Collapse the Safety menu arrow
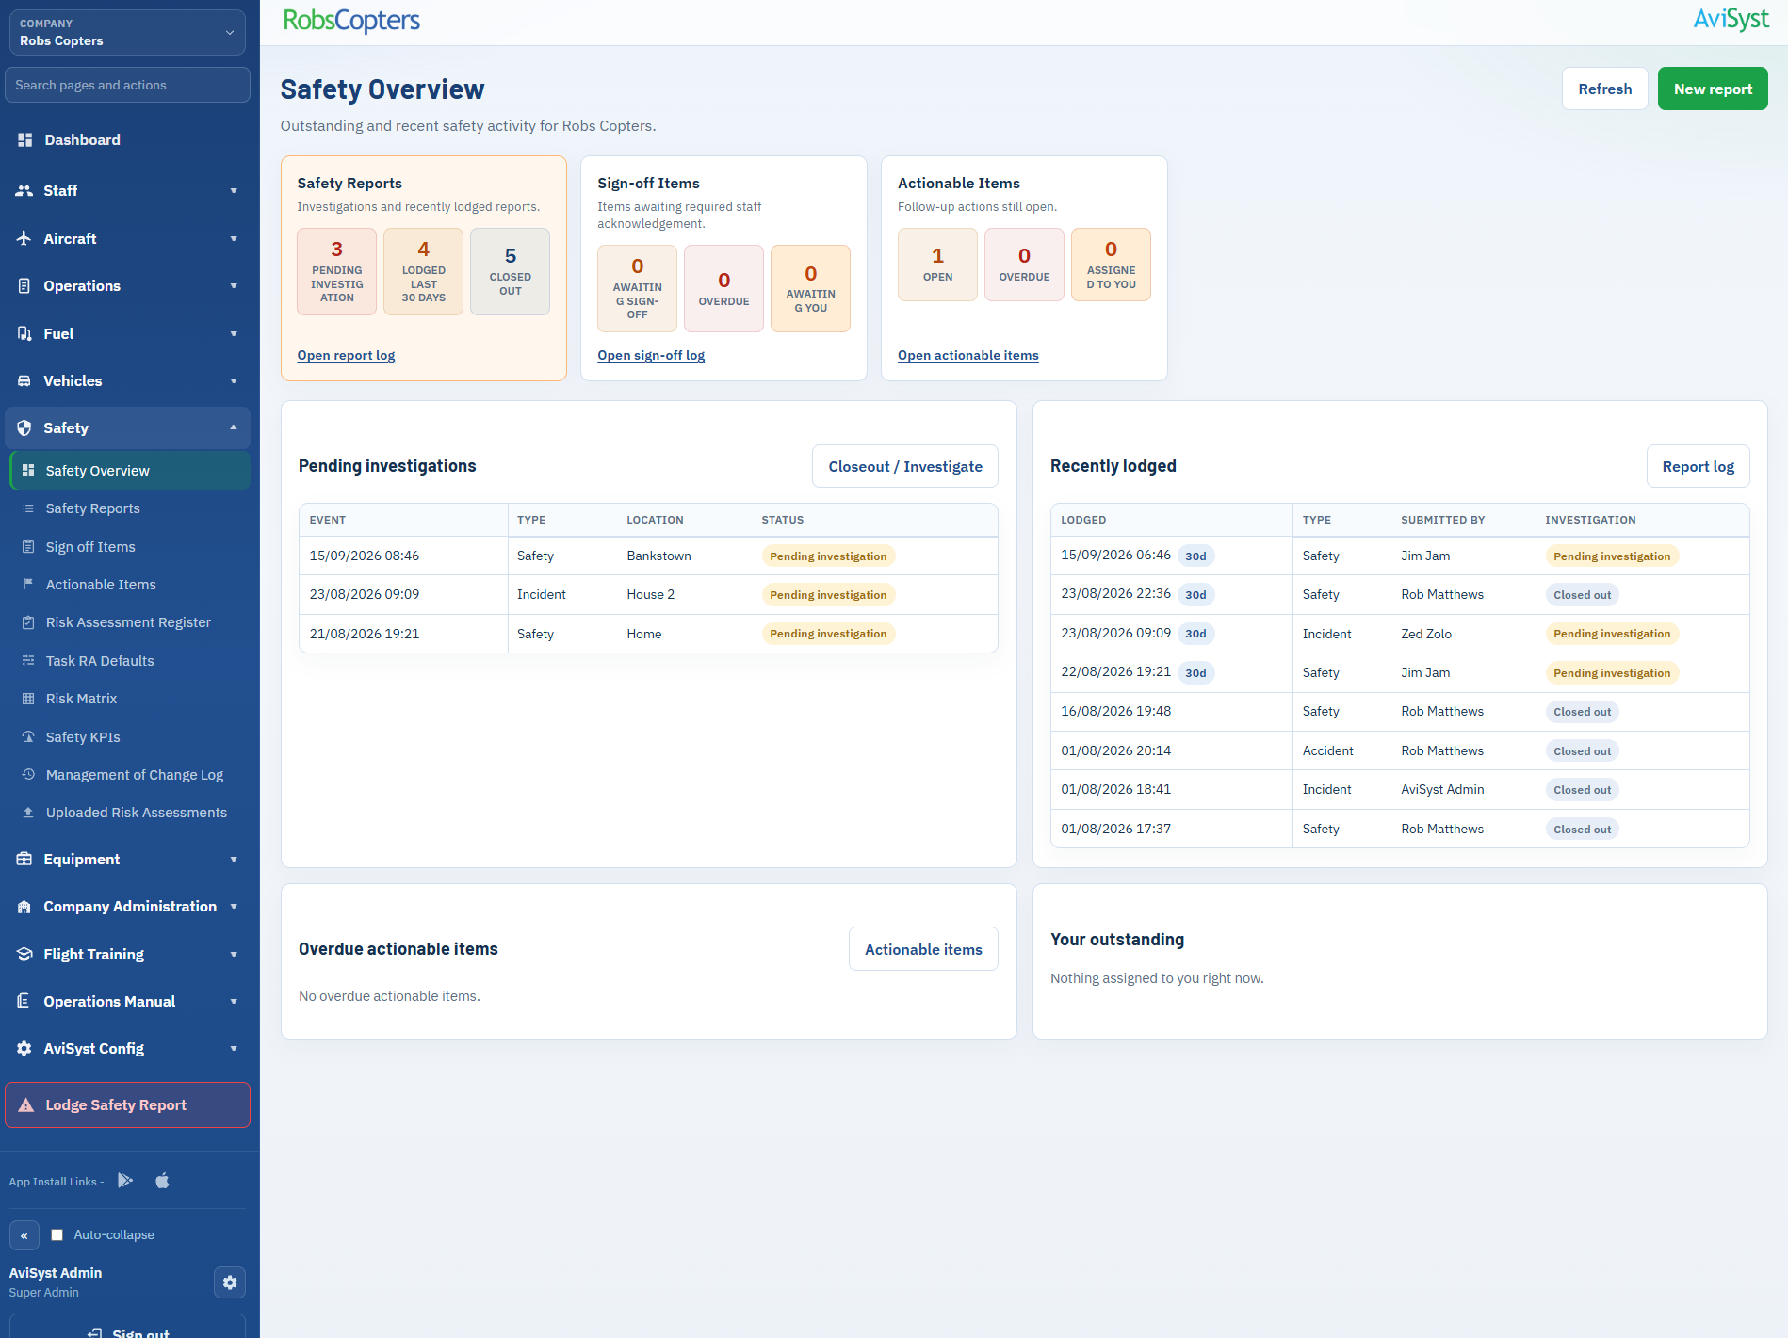The height and width of the screenshot is (1338, 1788). click(234, 427)
